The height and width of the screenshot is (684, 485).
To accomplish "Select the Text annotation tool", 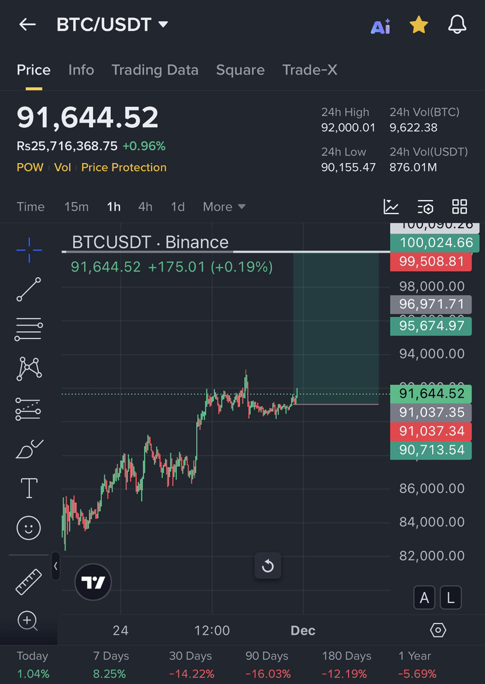I will 29,488.
